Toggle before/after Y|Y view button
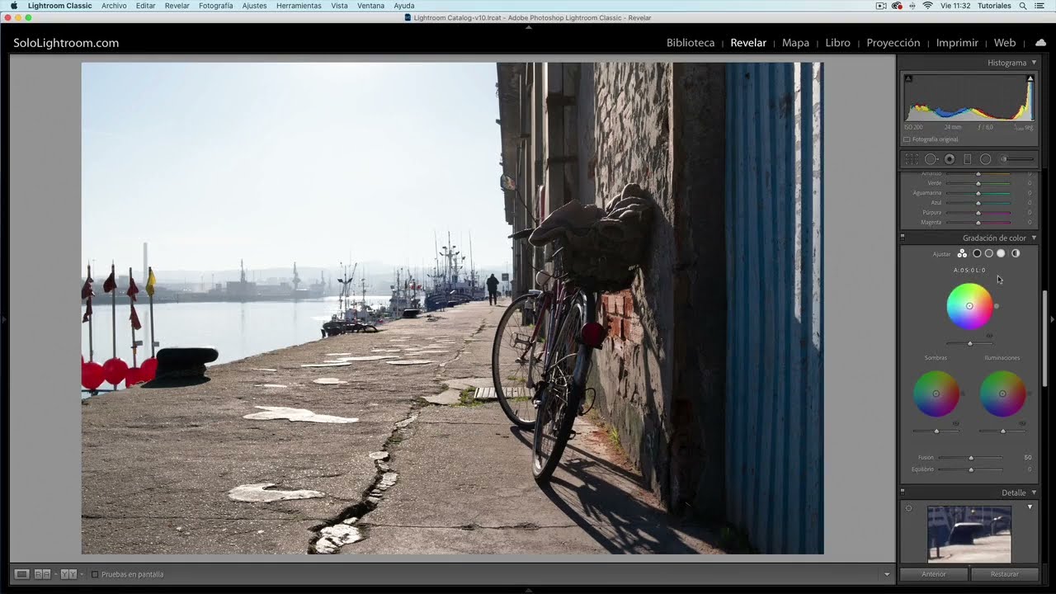This screenshot has height=594, width=1056. click(68, 574)
